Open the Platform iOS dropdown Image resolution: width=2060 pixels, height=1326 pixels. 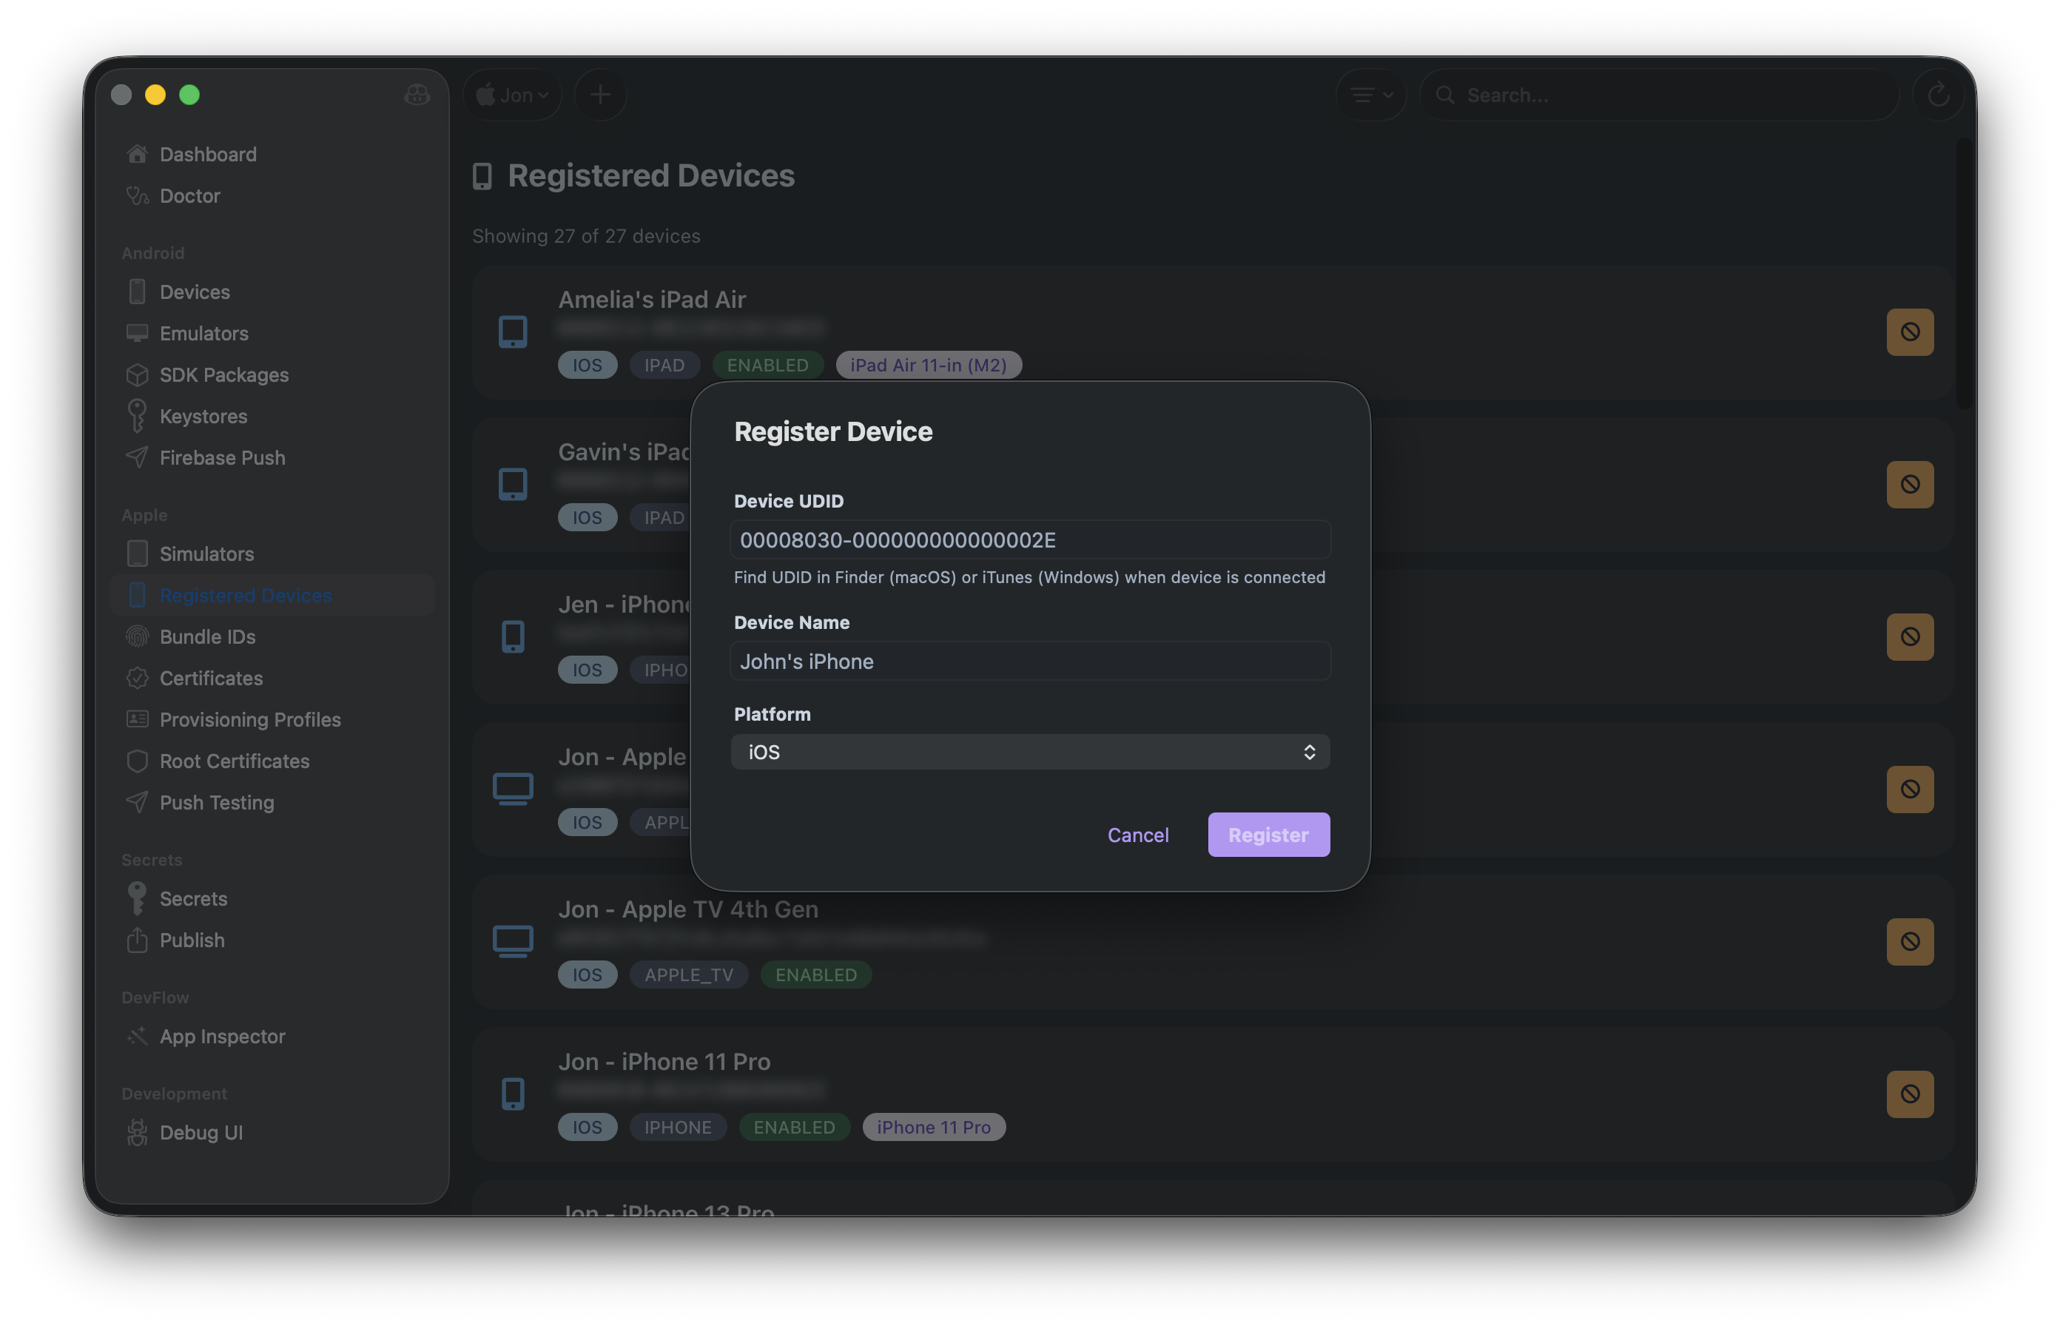[1031, 753]
